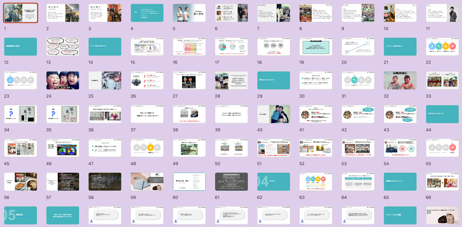
Task: Select slide 21 teal thumbnail
Action: point(400,47)
